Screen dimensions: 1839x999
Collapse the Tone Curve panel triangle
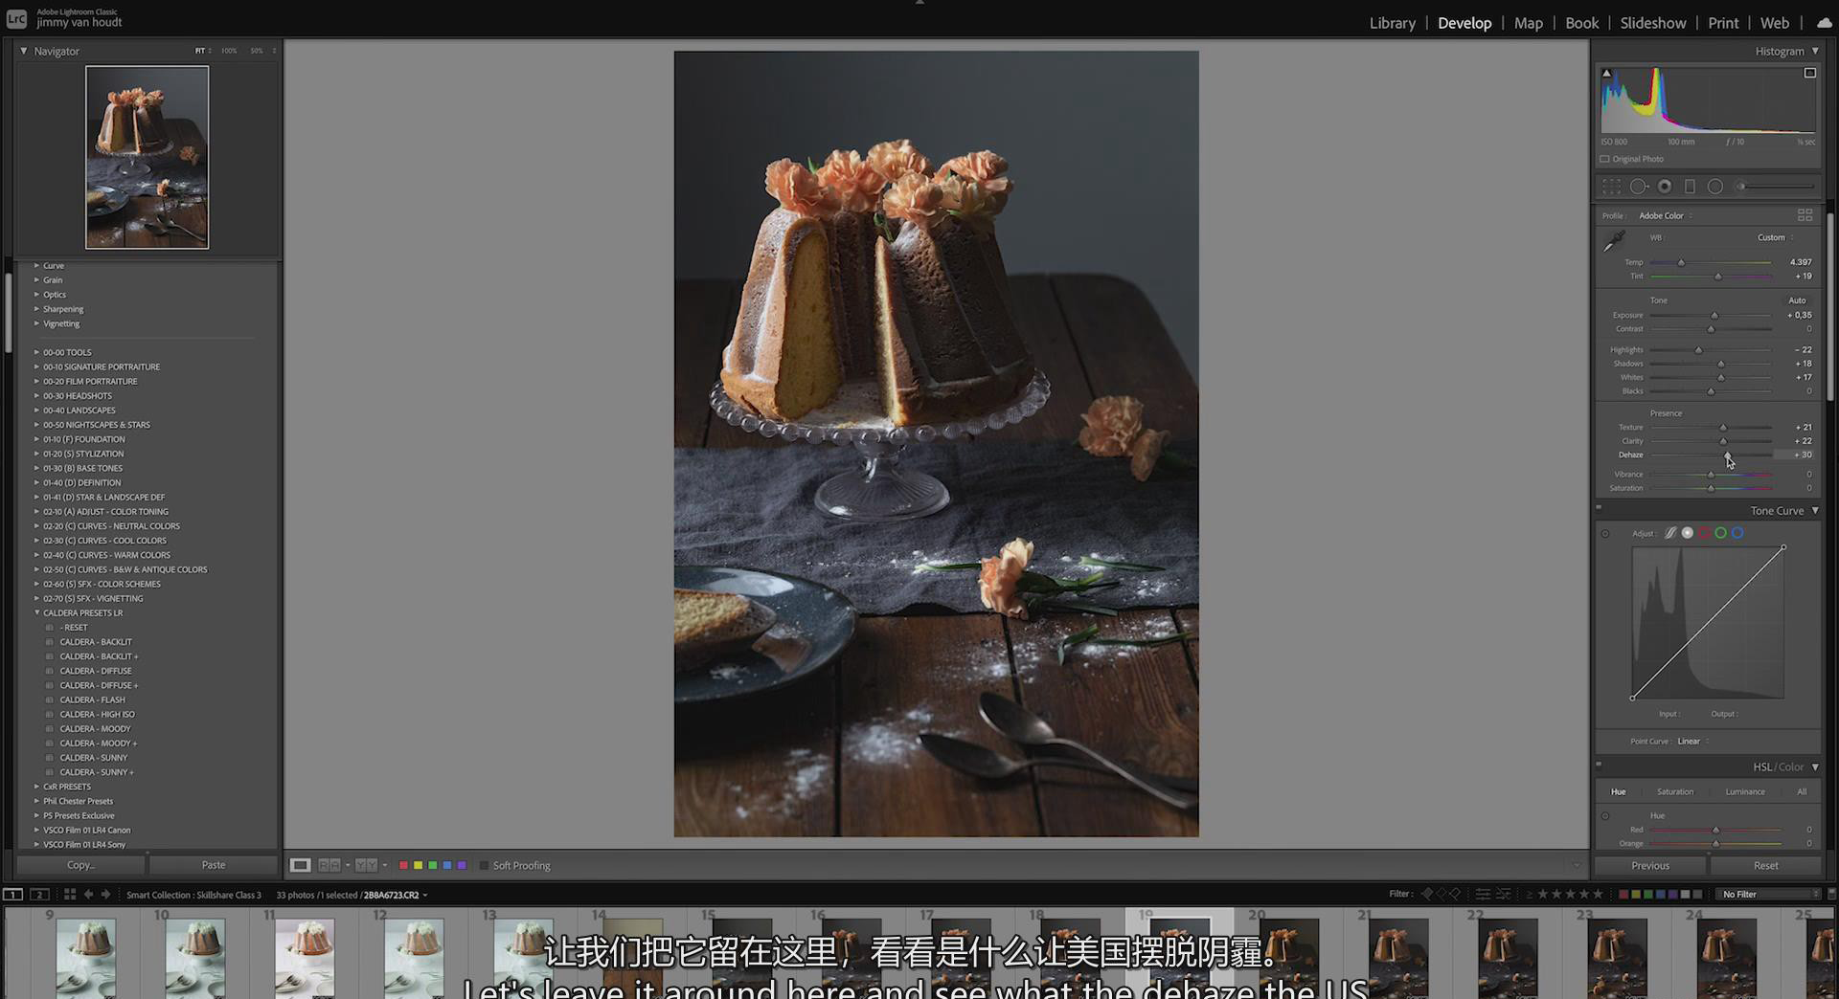(x=1815, y=510)
